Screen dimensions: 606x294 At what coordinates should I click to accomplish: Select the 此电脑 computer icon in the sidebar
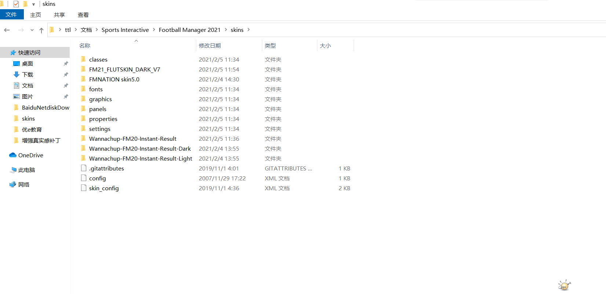click(14, 170)
